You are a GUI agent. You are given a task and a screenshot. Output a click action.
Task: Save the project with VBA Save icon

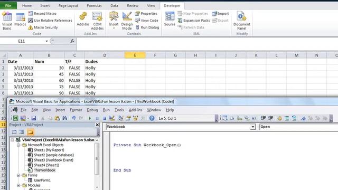coord(34,118)
